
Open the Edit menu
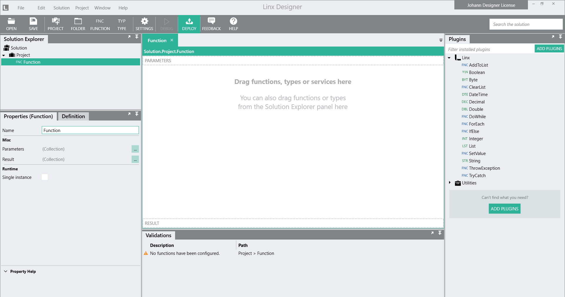41,8
